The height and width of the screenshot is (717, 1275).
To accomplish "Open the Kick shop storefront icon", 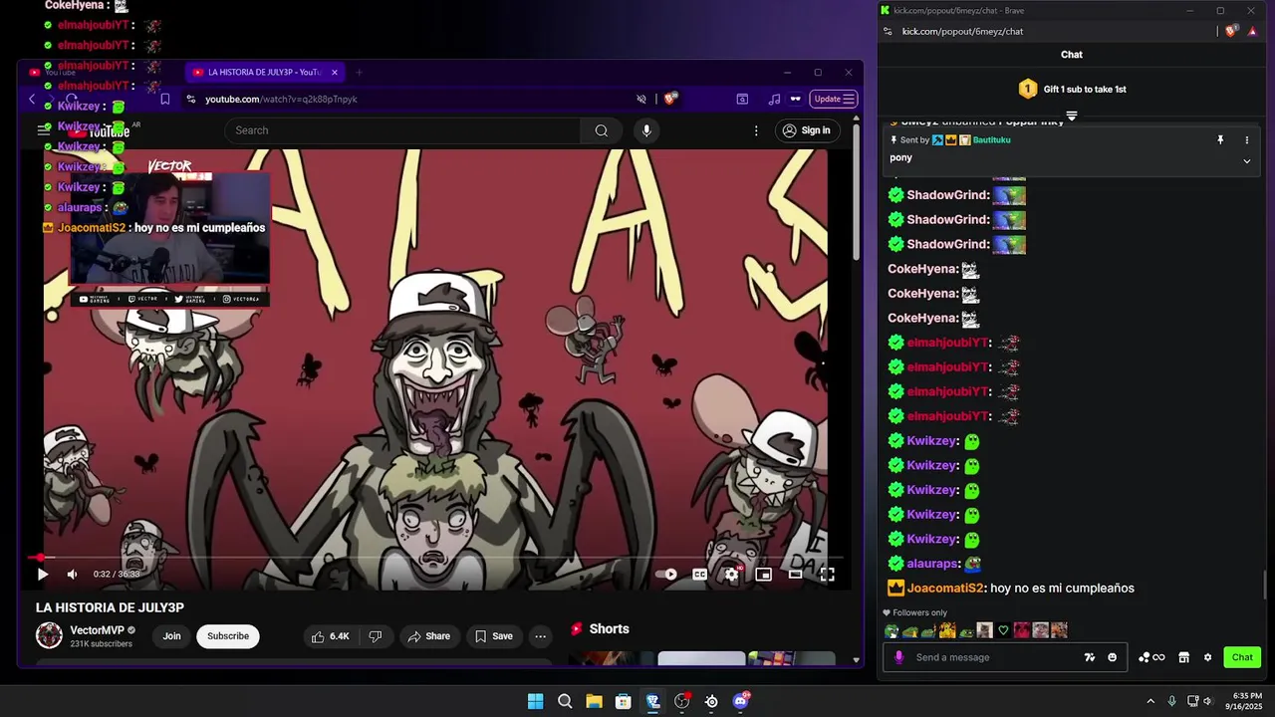I will pyautogui.click(x=1183, y=657).
